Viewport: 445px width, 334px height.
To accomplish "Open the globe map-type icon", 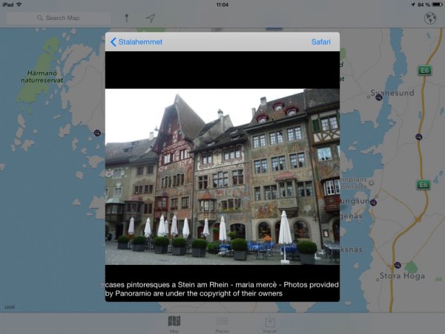I will tap(429, 18).
